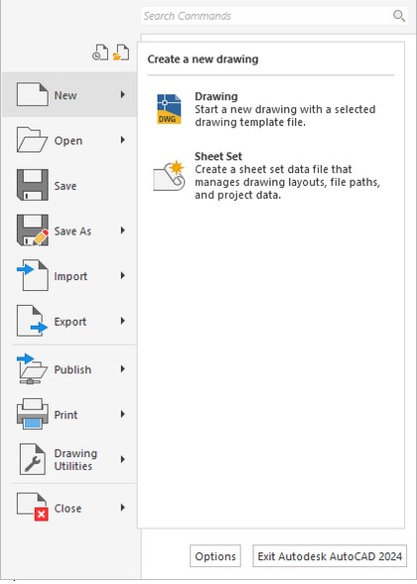This screenshot has height=584, width=417.
Task: Select the Close menu label
Action: coord(68,509)
